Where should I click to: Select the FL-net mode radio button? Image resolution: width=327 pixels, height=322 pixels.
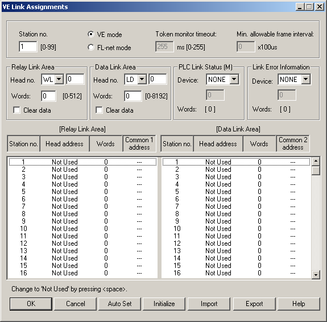tap(91, 48)
